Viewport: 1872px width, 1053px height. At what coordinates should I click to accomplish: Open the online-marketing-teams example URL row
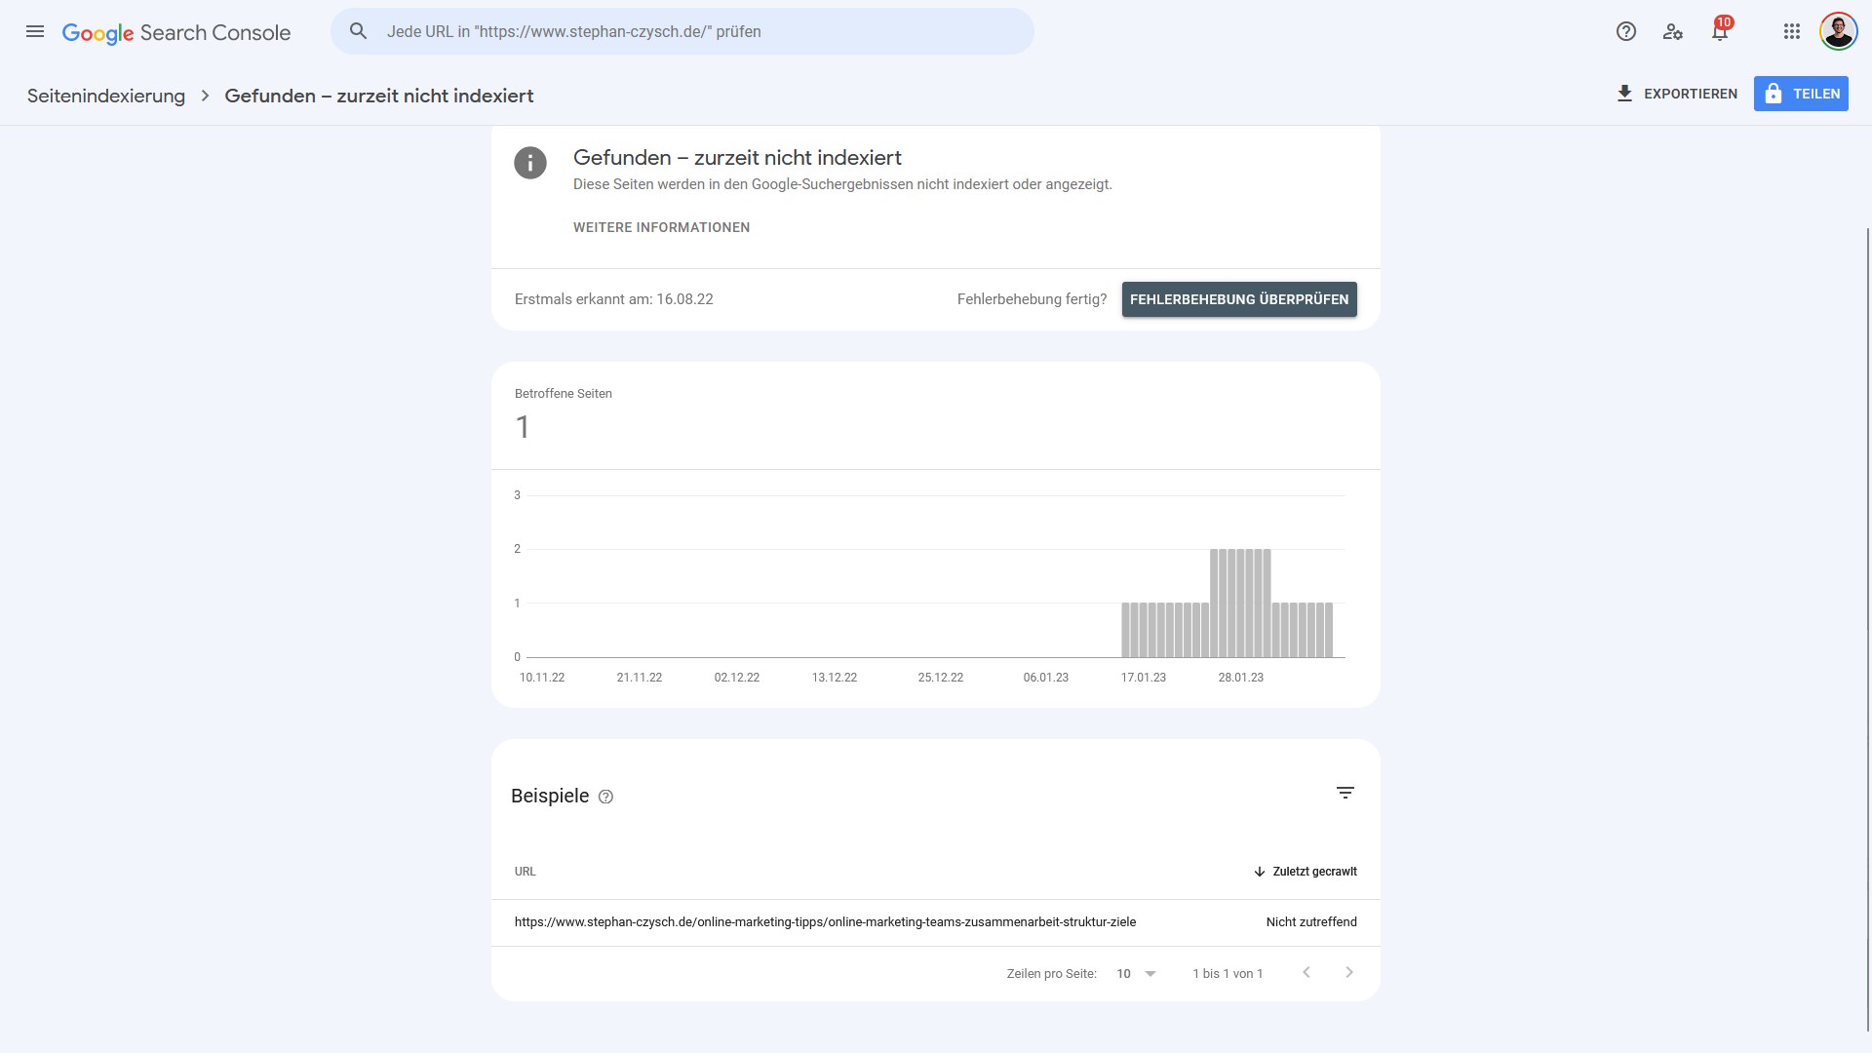click(x=936, y=922)
